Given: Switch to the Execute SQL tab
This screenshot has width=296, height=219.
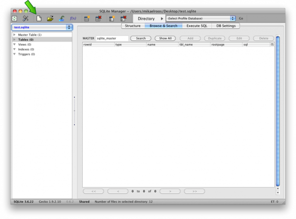Looking at the screenshot, I should (x=197, y=26).
